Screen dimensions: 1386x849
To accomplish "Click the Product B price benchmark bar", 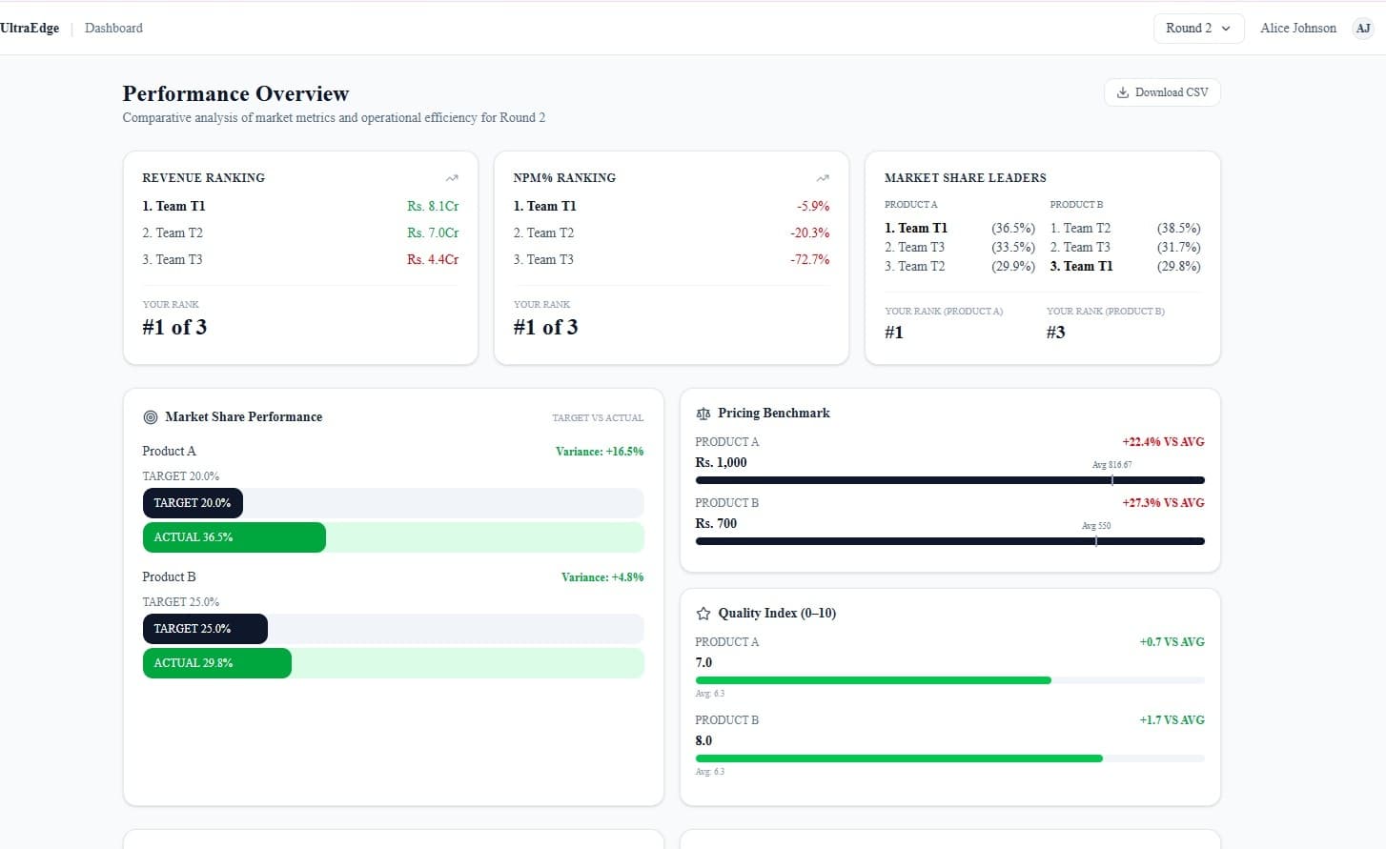I will pyautogui.click(x=949, y=541).
